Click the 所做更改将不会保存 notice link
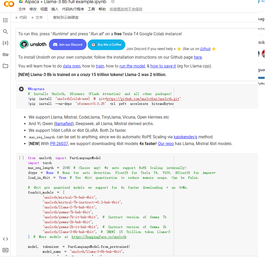This screenshot has width=266, height=260. [x=126, y=9]
